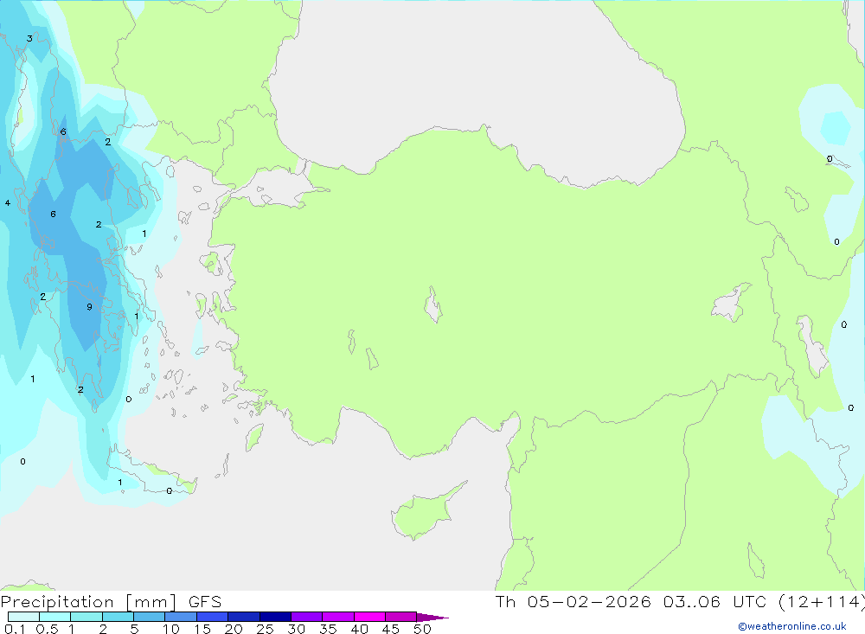Click the legend label "50"
Image resolution: width=865 pixels, height=634 pixels.
423,629
